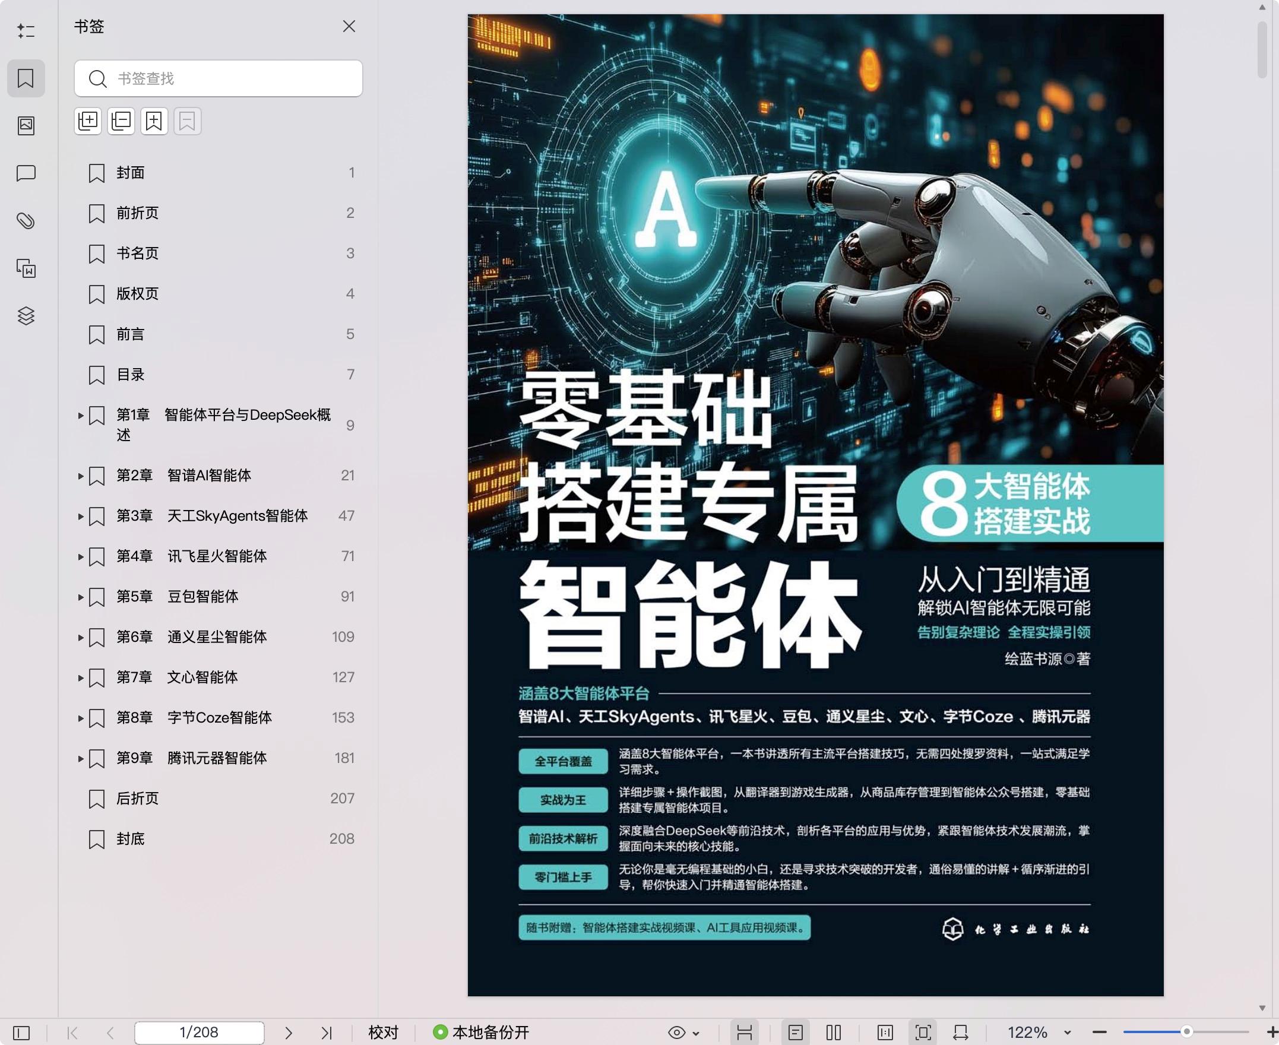
Task: Click 第5章 豆包智能体 bookmark text
Action: click(178, 597)
